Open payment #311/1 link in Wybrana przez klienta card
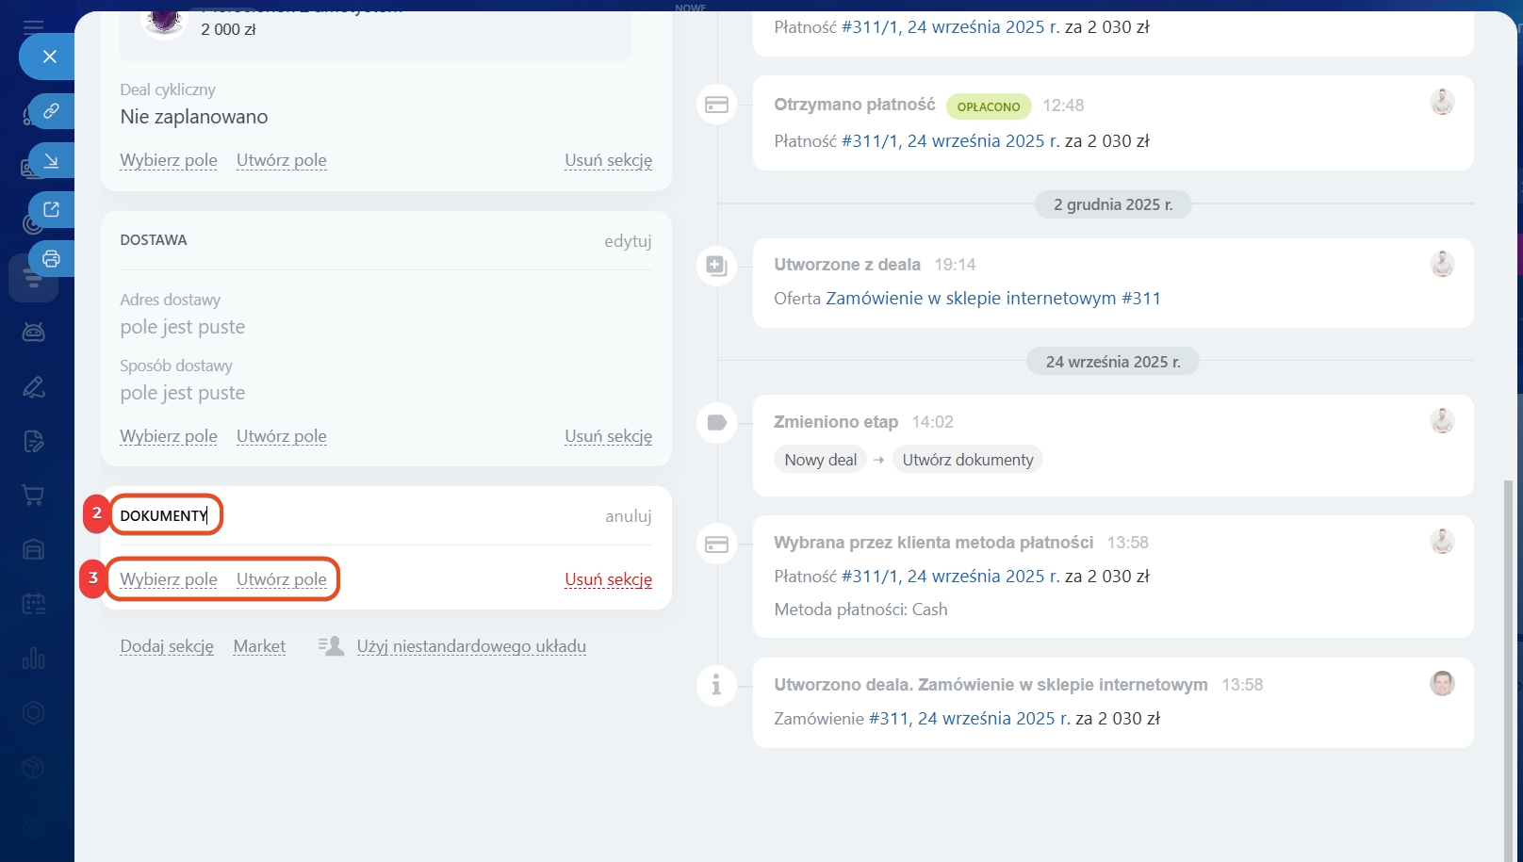The image size is (1523, 862). pos(950,577)
